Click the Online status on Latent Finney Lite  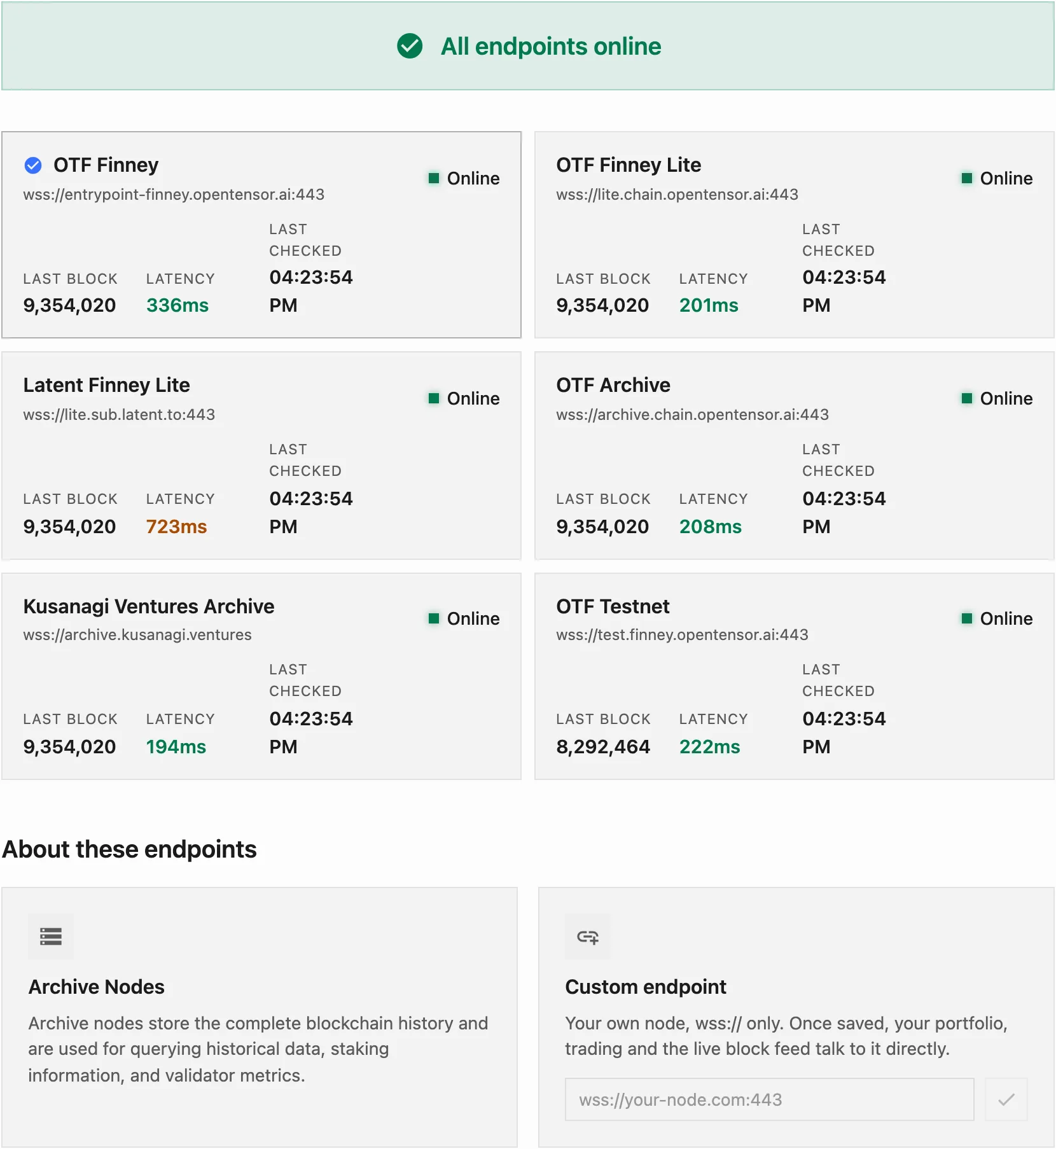coord(464,398)
